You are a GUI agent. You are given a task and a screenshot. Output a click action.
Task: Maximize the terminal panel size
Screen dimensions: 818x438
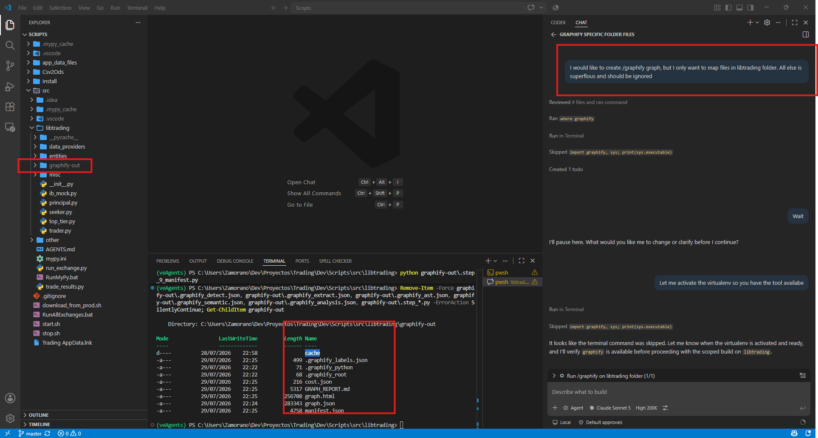tap(522, 261)
